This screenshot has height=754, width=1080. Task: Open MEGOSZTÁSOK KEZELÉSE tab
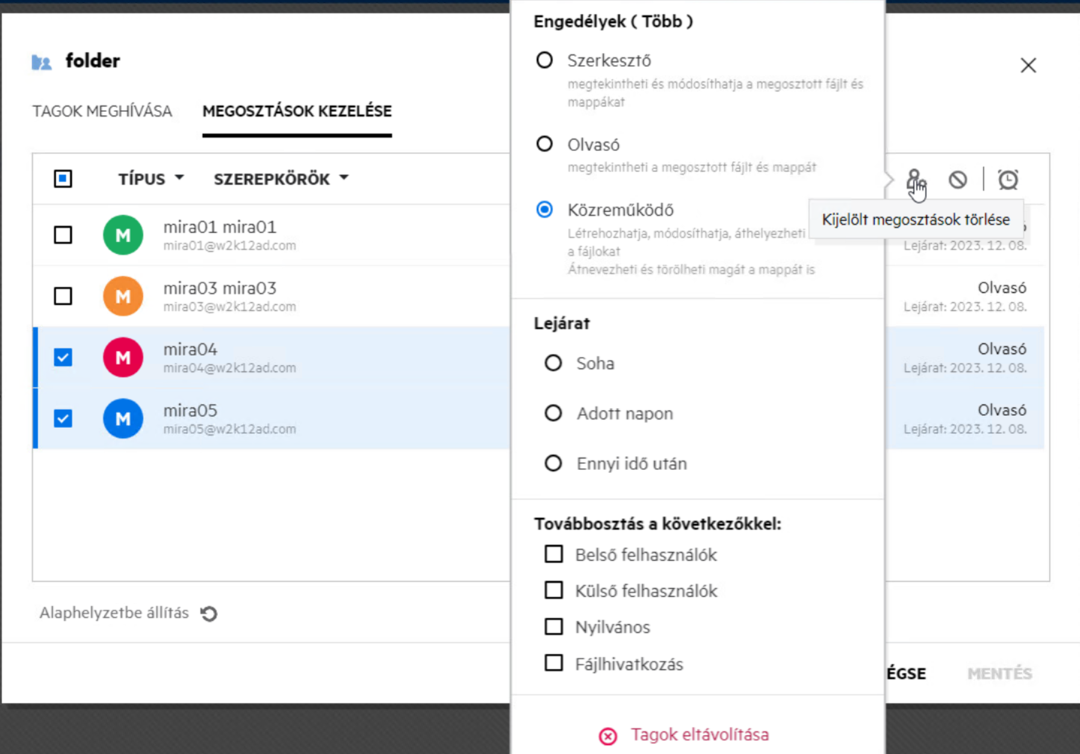tap(297, 111)
